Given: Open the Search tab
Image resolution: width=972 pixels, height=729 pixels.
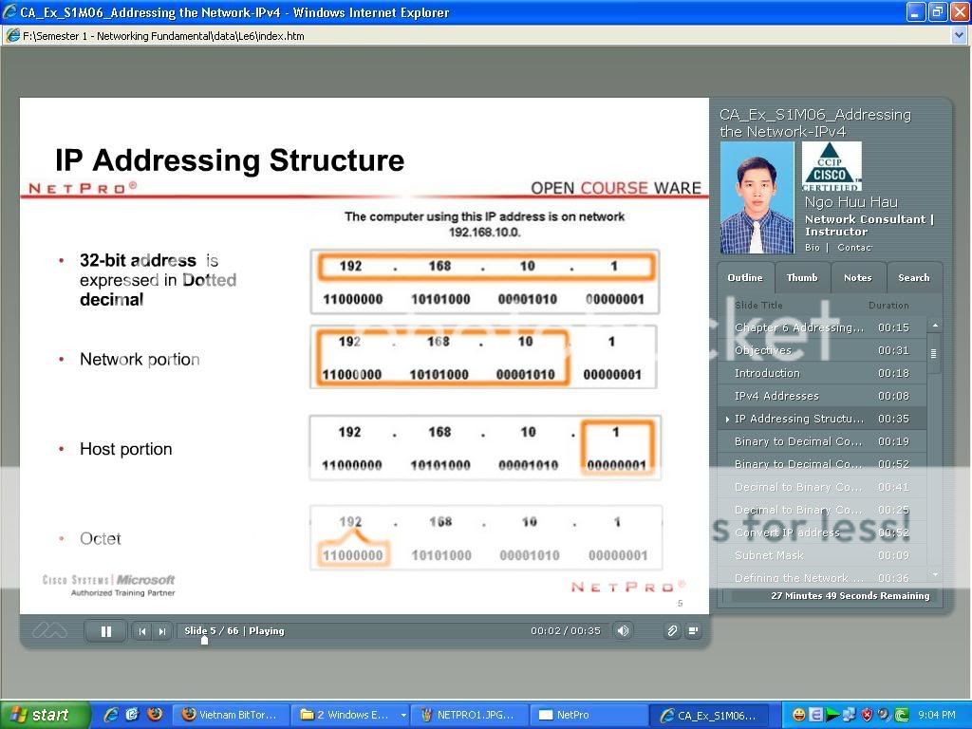Looking at the screenshot, I should pyautogui.click(x=913, y=278).
